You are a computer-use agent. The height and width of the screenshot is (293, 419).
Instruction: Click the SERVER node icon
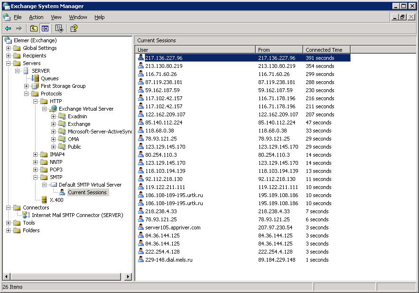point(26,71)
